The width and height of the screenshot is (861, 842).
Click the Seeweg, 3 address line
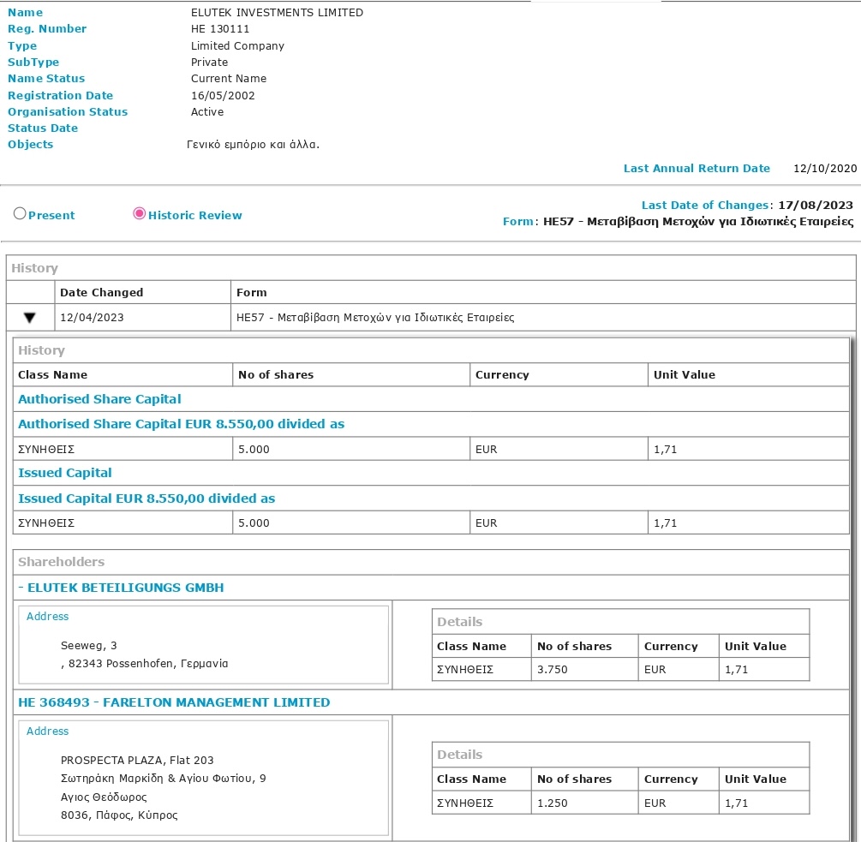pyautogui.click(x=88, y=646)
